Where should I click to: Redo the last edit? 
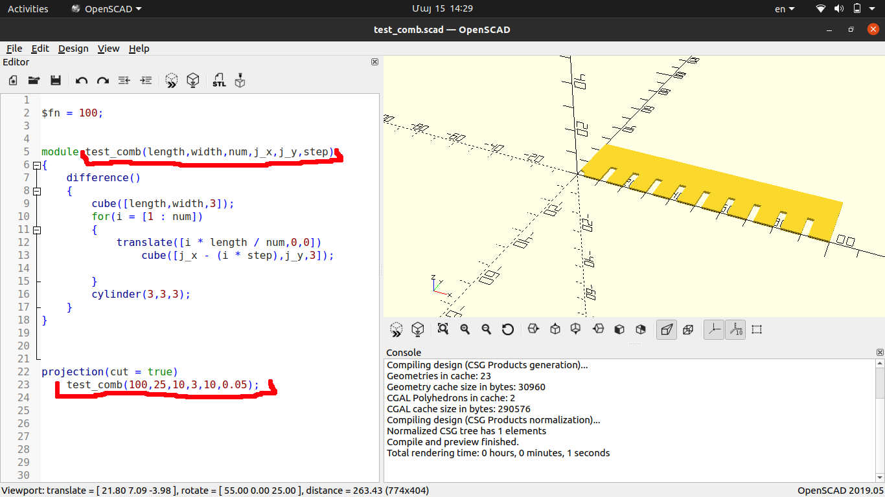(102, 81)
